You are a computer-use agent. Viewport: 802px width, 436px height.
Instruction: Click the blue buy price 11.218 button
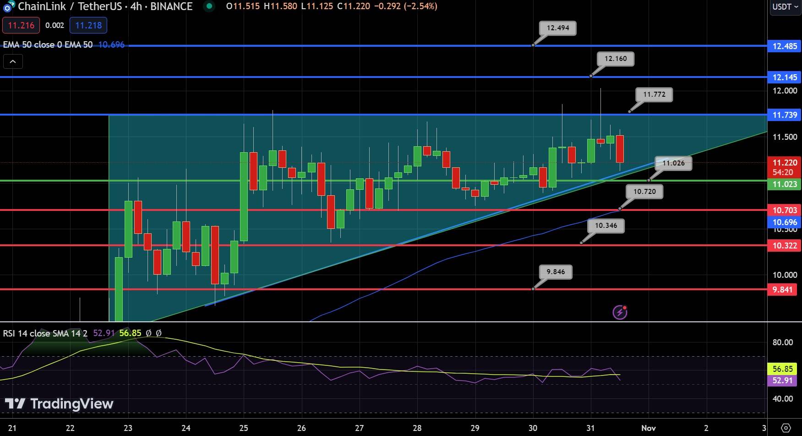tap(88, 25)
